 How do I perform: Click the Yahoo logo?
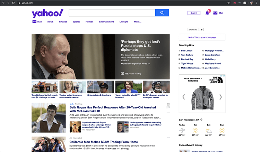coord(47,13)
